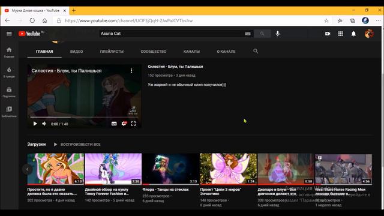Image resolution: width=384 pixels, height=216 pixels.
Task: Open Subscriptions in the sidebar
Action: point(9,92)
